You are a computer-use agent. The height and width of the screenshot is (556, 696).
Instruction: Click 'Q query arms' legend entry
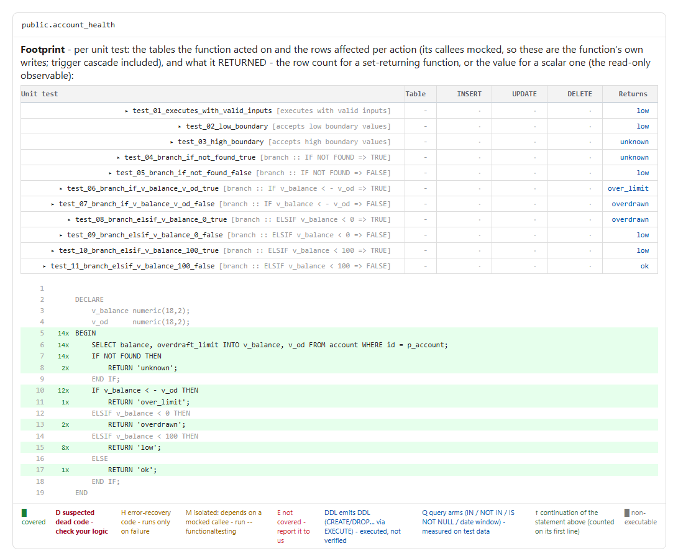(x=469, y=522)
